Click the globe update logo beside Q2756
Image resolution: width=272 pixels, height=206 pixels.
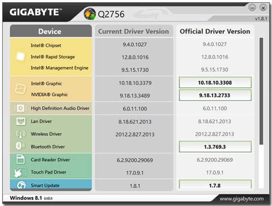[x=90, y=14]
